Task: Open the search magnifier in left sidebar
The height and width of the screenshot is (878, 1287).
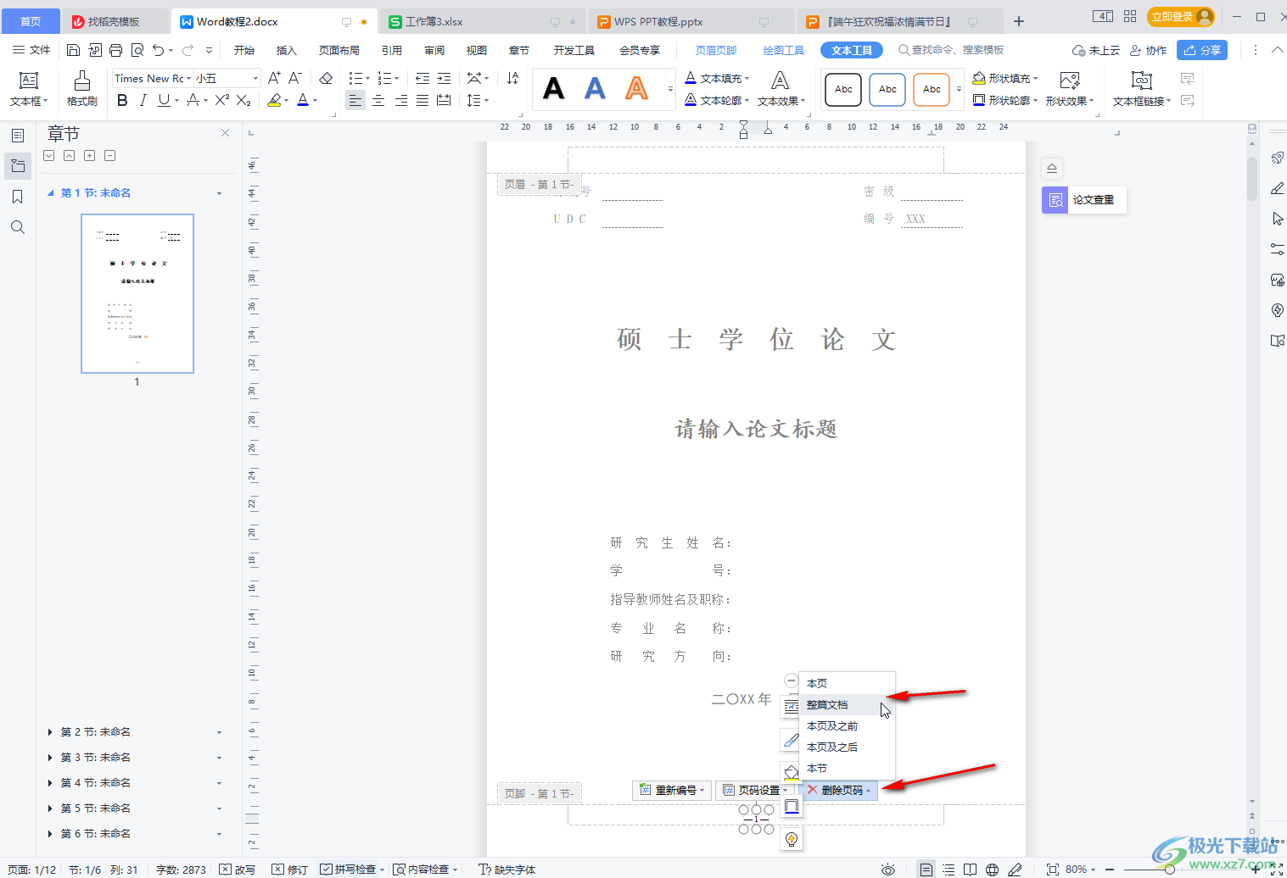Action: coord(18,227)
